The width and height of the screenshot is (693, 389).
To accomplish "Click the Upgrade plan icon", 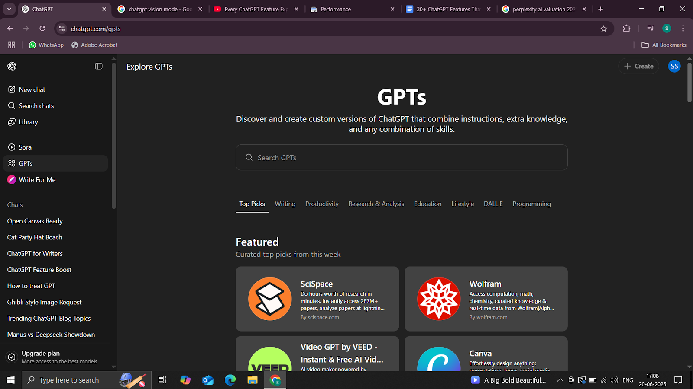I will pos(12,357).
